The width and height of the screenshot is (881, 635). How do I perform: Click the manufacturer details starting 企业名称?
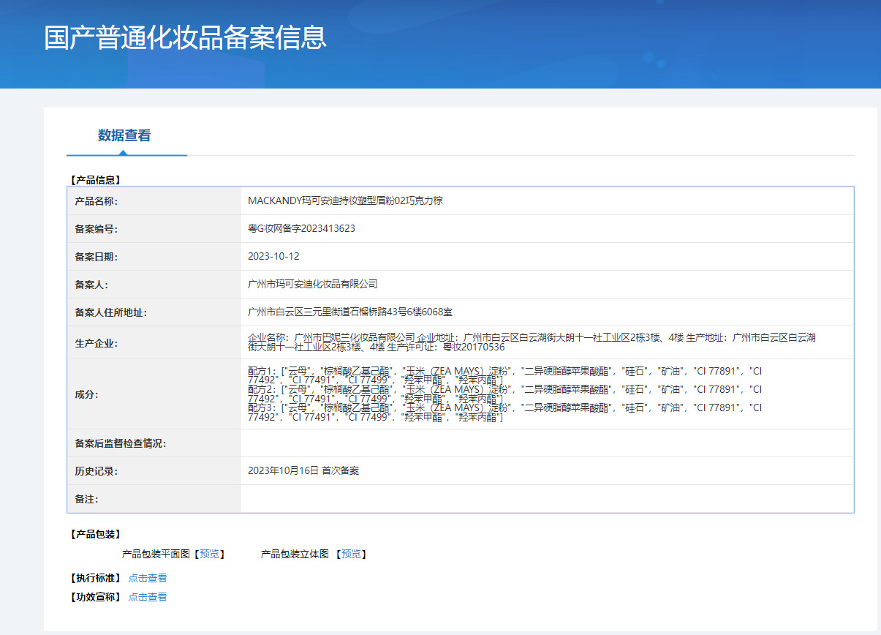click(532, 342)
